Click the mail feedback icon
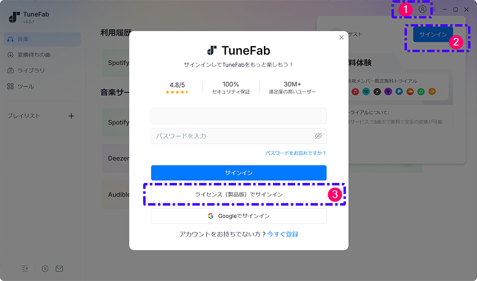477x281 pixels. 59,268
